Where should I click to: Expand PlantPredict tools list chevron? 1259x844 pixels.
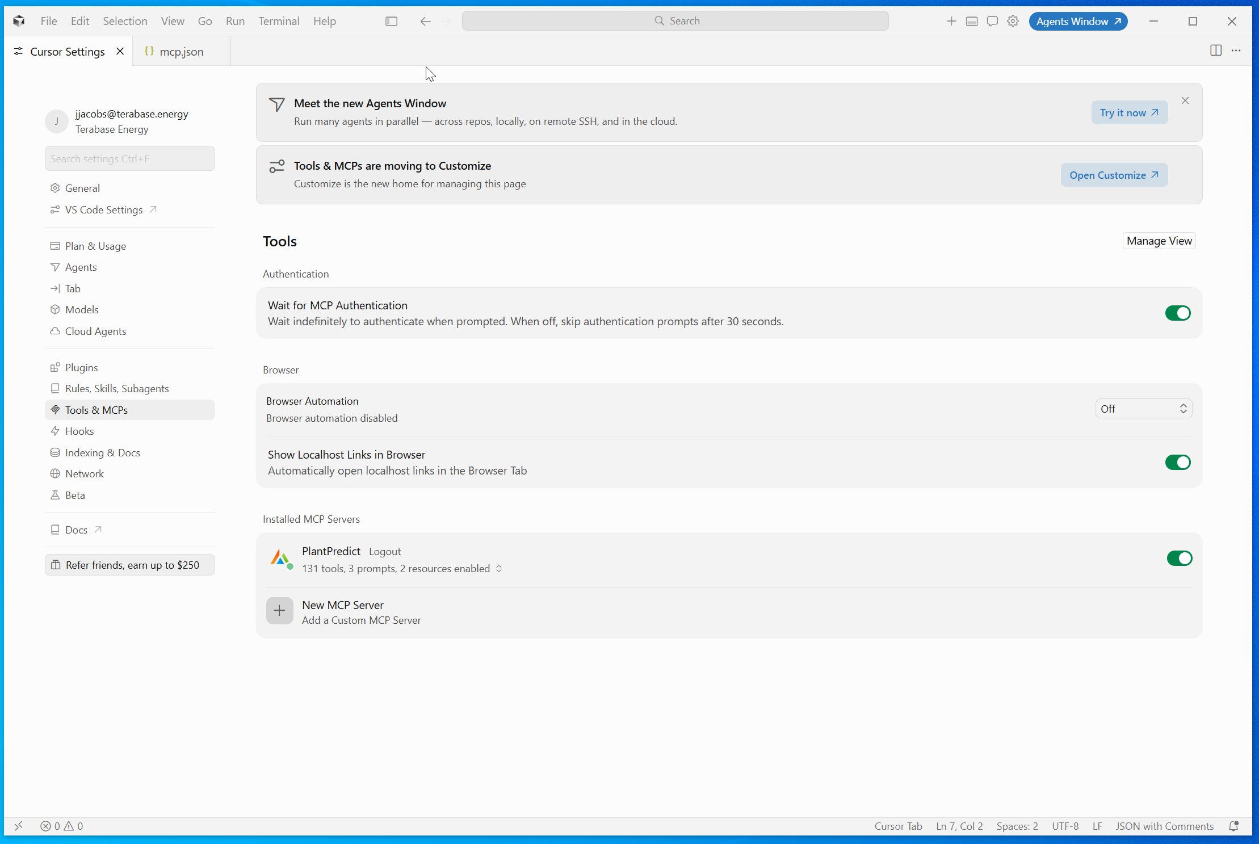pos(499,568)
